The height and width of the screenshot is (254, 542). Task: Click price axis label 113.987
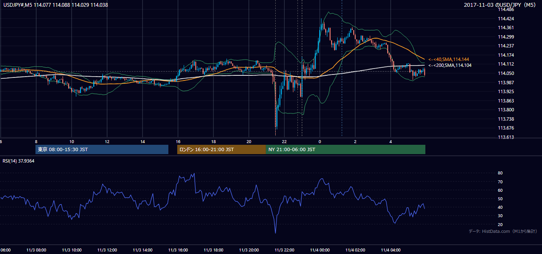click(x=506, y=83)
